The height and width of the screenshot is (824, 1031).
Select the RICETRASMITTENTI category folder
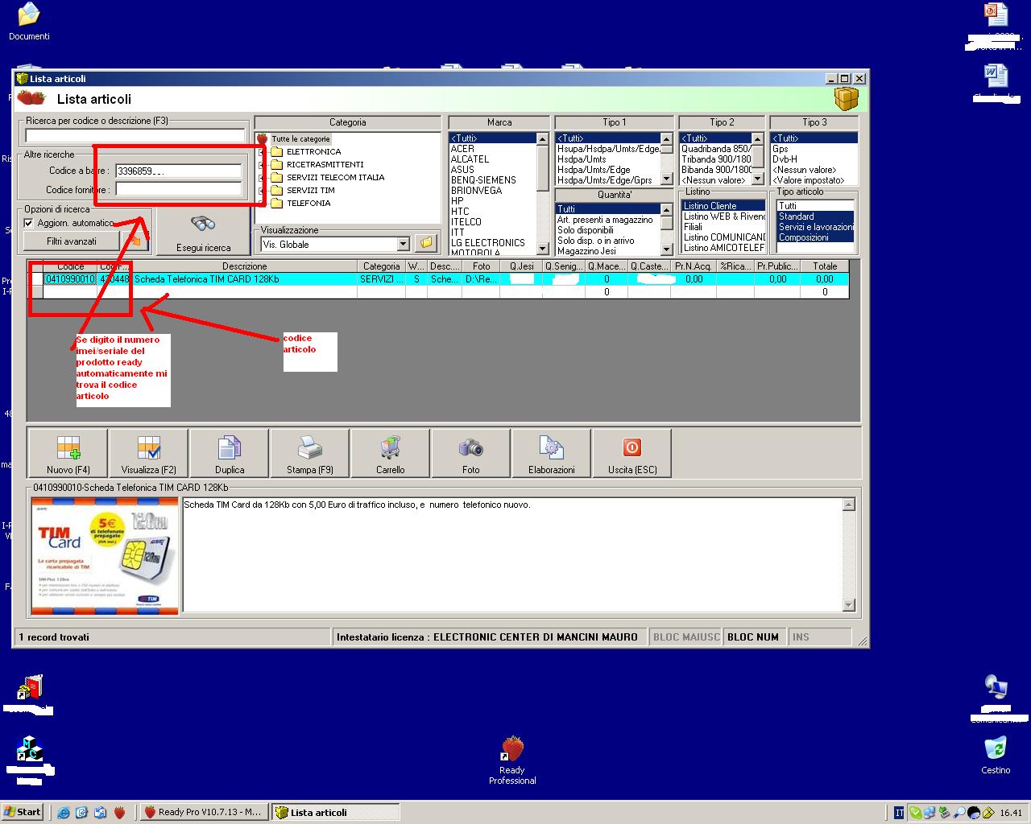click(x=325, y=164)
